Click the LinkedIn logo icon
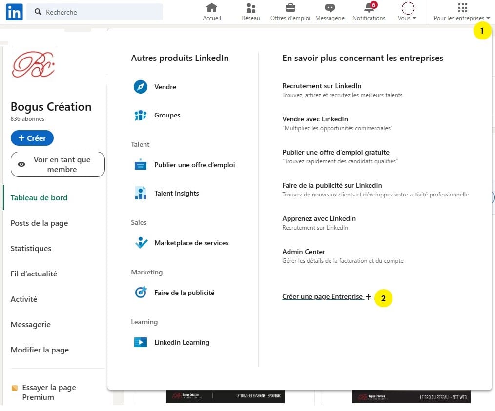The width and height of the screenshot is (495, 411). point(14,12)
